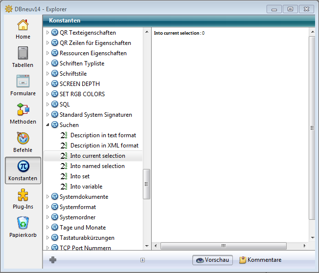Click the Into variable constant
Image resolution: width=319 pixels, height=273 pixels.
[x=86, y=187]
